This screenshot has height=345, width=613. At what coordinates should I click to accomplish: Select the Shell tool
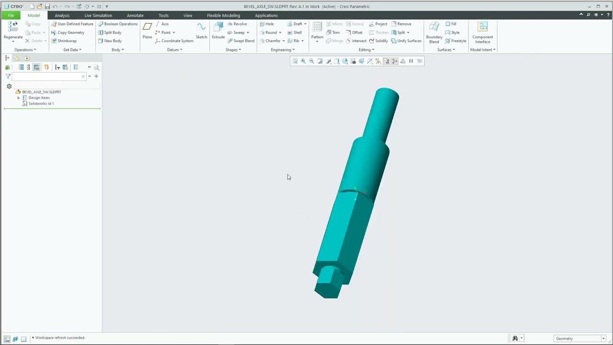[295, 33]
